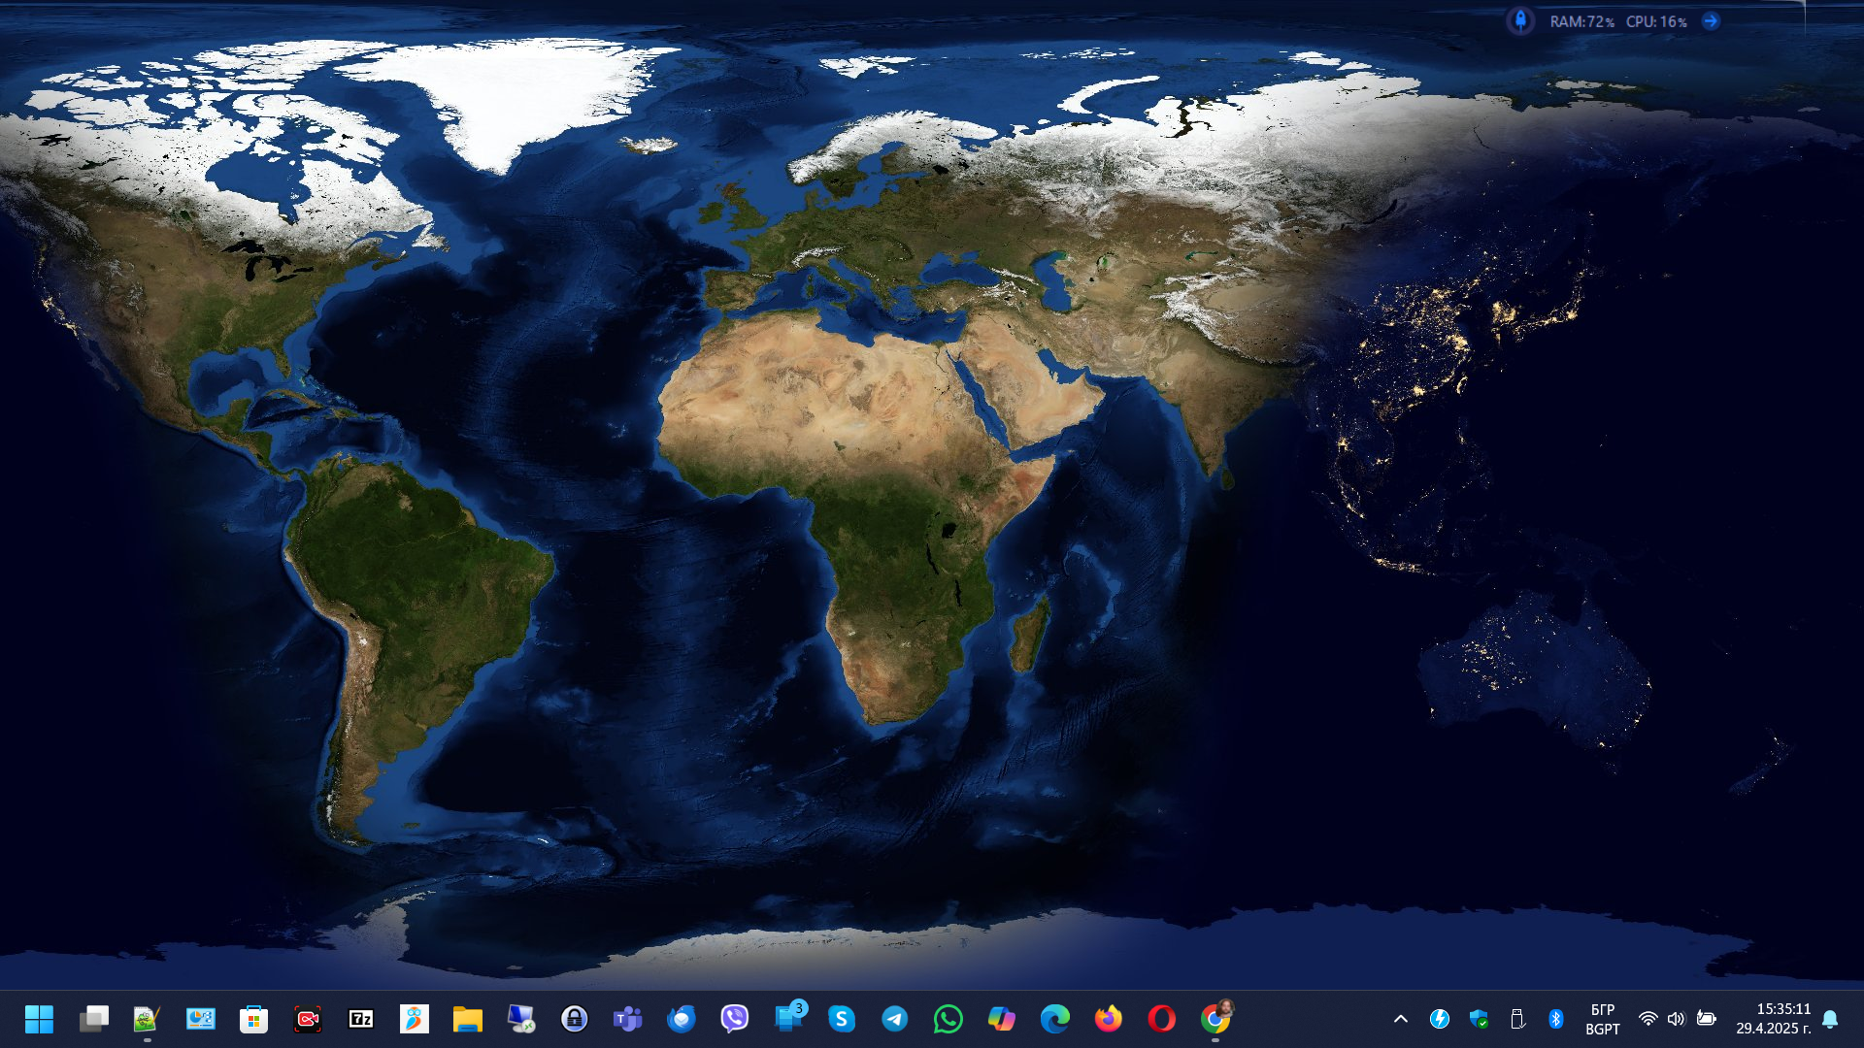Open Bluetooth devices tray icon
1864x1048 pixels.
1556,1019
